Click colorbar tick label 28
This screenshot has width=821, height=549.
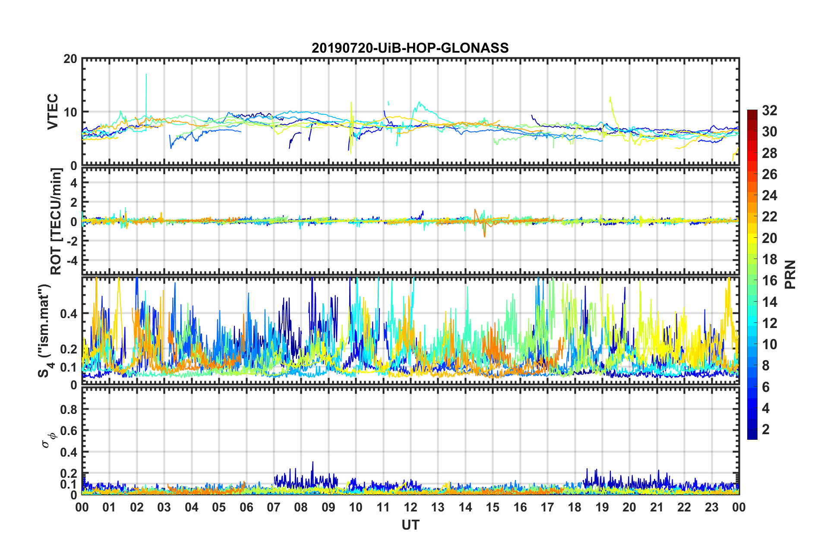click(770, 153)
